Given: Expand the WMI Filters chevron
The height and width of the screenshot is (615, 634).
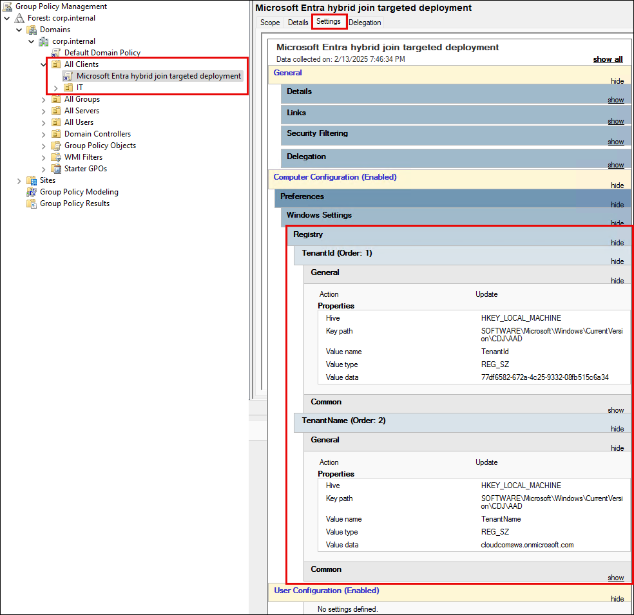Looking at the screenshot, I should click(x=44, y=158).
